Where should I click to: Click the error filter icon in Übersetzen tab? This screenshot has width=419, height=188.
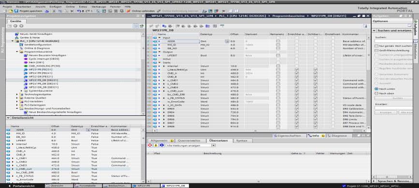tap(150, 145)
